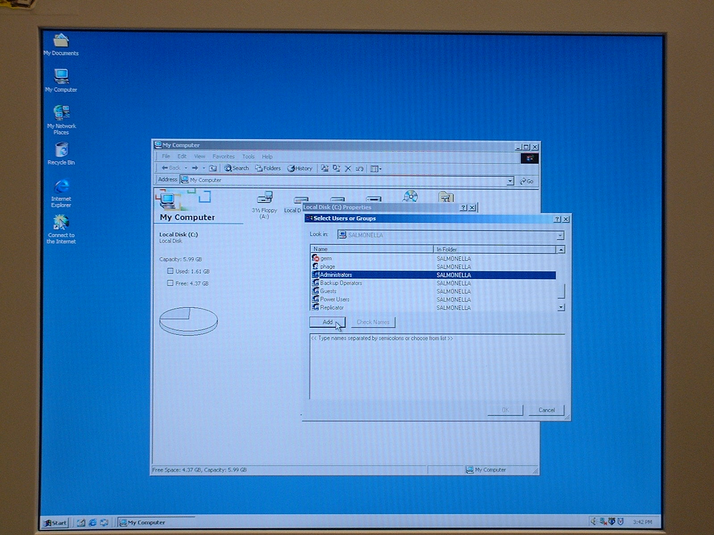Select Power Users in the list
714x535 pixels.
pyautogui.click(x=334, y=299)
